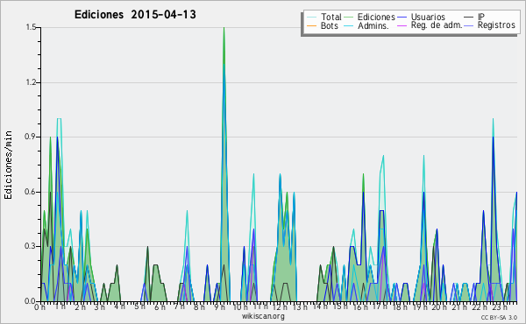Click the 1.5 peak at 9 h

click(224, 28)
